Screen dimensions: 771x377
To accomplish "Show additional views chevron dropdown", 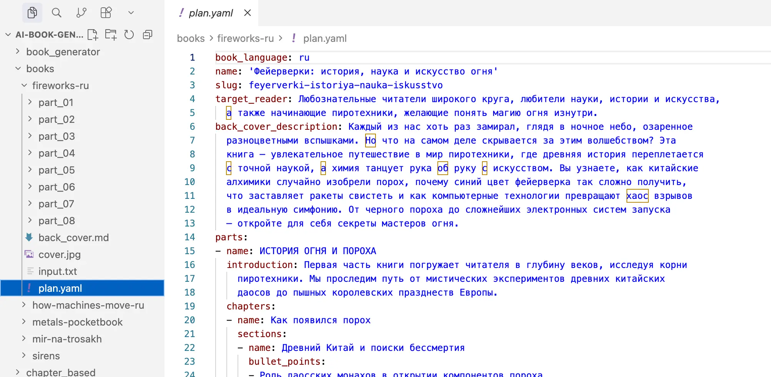I will [x=131, y=13].
